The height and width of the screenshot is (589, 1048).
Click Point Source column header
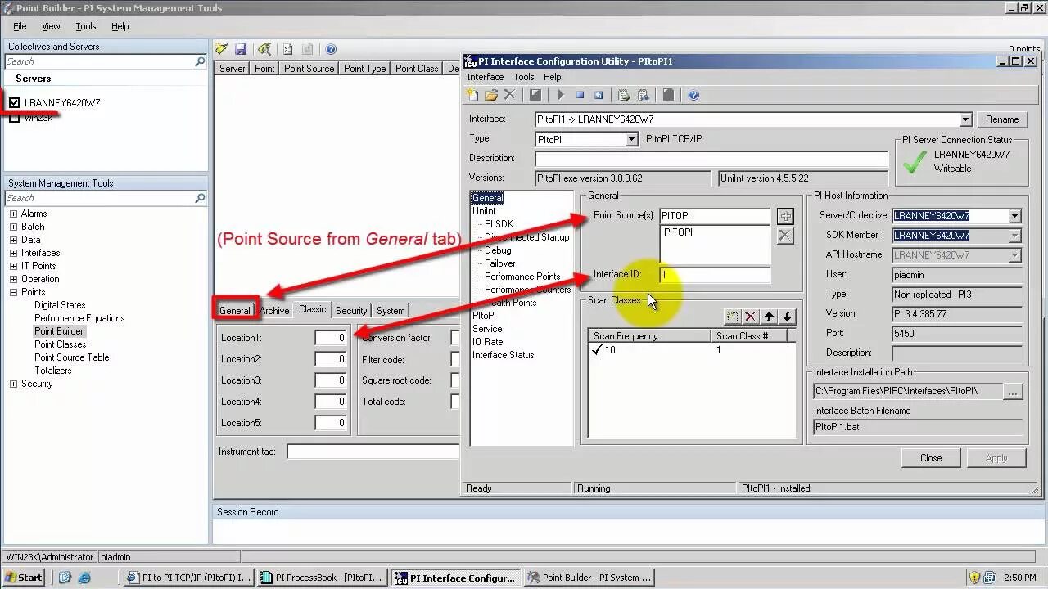[309, 69]
